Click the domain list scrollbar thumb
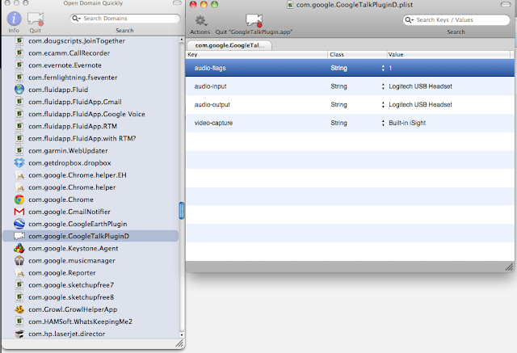Viewport: 517px width, 353px height. 181,210
